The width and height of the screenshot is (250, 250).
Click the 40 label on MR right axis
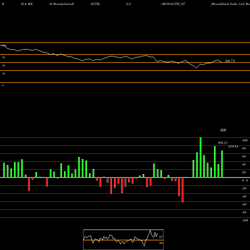click(244, 164)
